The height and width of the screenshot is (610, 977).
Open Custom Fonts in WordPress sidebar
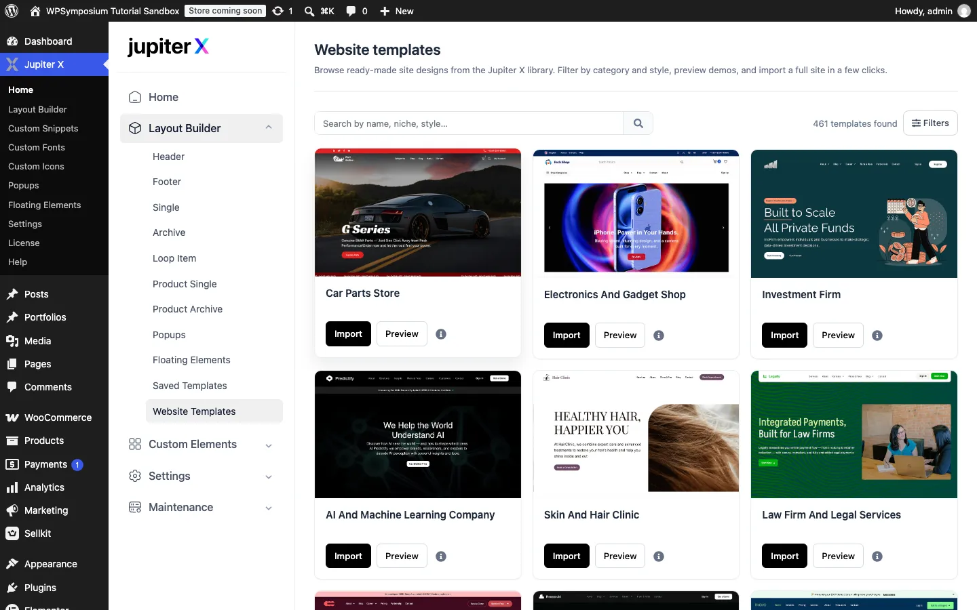coord(37,147)
